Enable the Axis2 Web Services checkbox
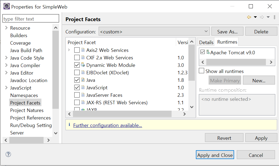Viewport: 279px width, 166px height. [77, 50]
